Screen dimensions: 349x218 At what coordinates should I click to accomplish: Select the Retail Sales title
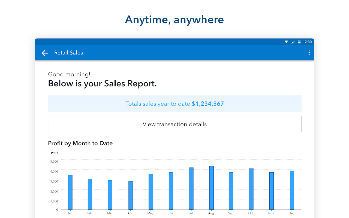click(x=68, y=53)
